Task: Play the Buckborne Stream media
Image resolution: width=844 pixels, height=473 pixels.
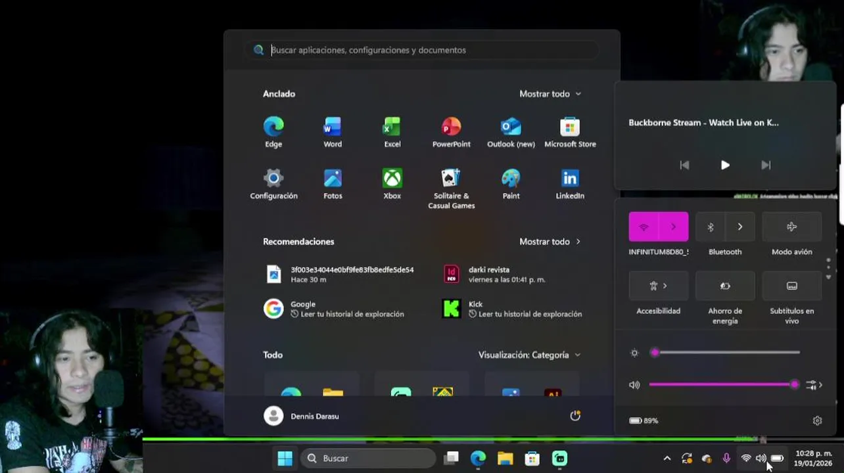Action: pyautogui.click(x=725, y=165)
